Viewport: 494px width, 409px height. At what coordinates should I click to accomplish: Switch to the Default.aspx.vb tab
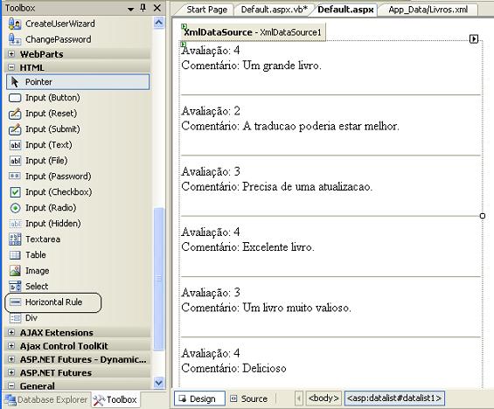[274, 10]
